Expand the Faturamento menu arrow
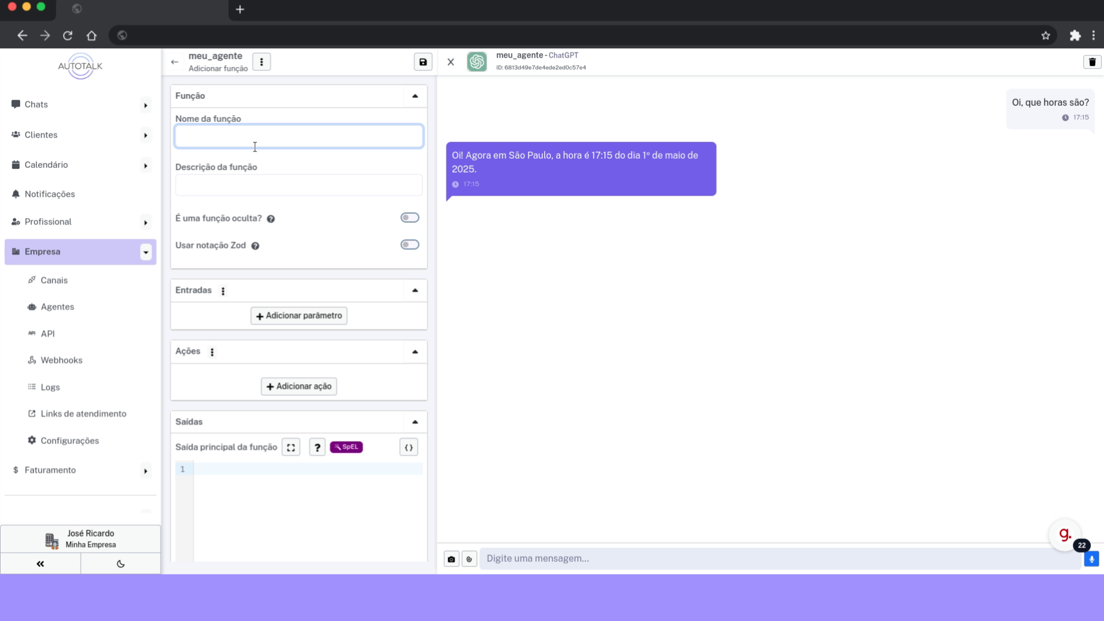This screenshot has height=621, width=1104. [x=145, y=471]
